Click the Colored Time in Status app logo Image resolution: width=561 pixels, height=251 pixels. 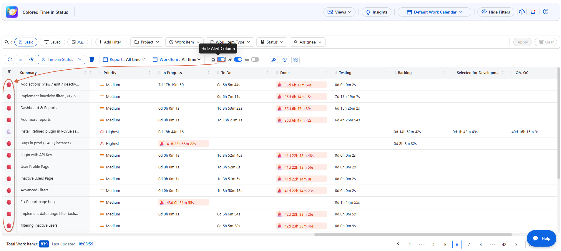pyautogui.click(x=12, y=12)
